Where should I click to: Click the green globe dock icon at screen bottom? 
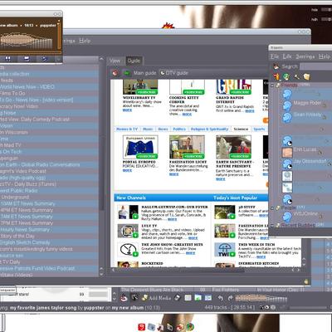[190, 327]
